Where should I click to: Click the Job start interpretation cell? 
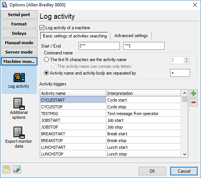(x=144, y=120)
